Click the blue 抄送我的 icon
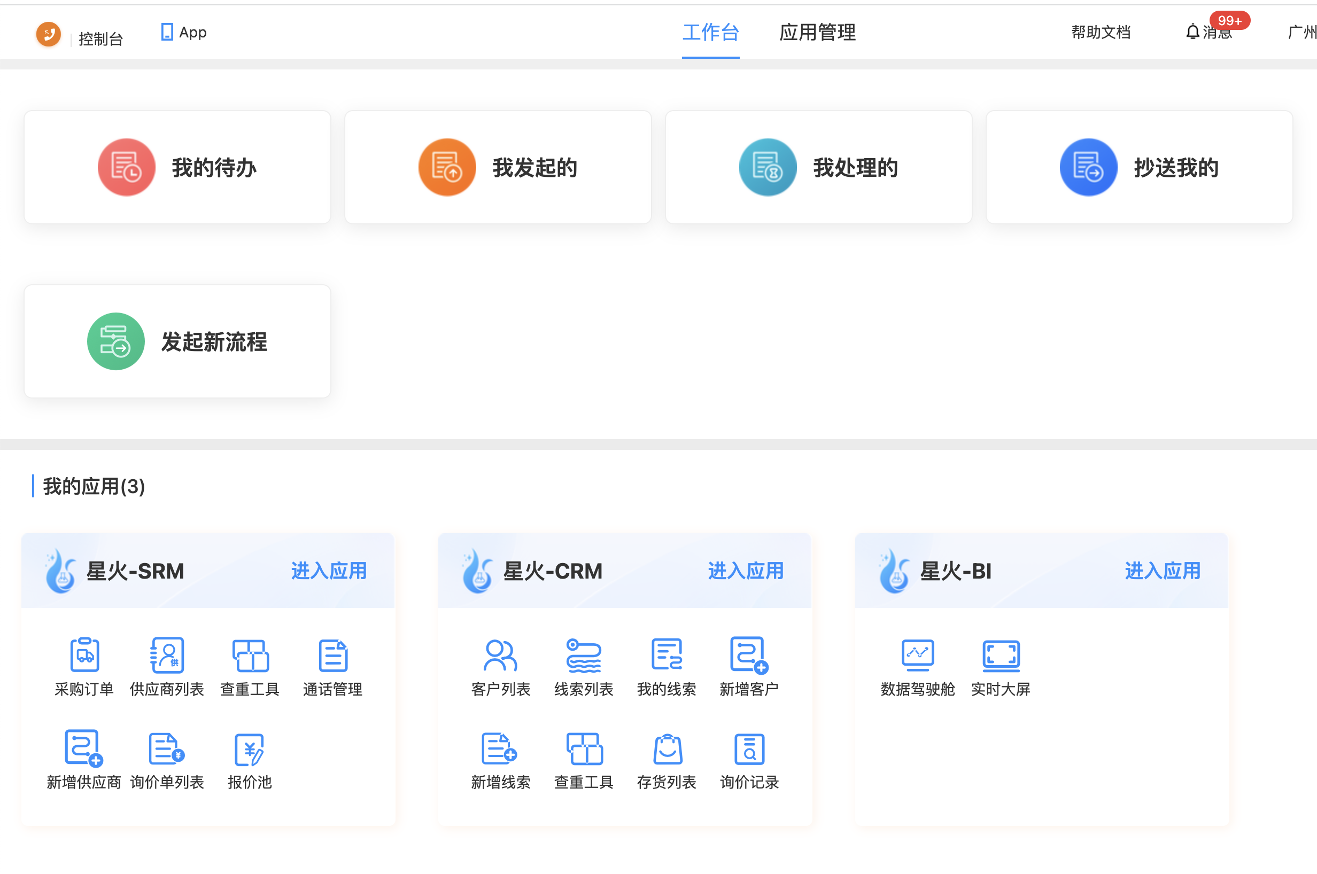 1088,167
